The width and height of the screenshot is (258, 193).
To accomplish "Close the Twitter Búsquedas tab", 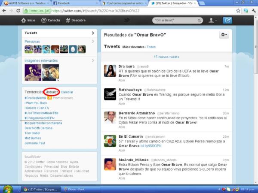I will 195,3.
